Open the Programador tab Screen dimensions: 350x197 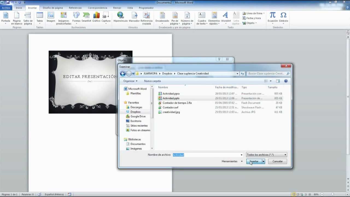point(146,8)
